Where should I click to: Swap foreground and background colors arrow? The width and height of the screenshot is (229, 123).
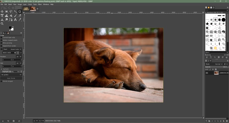13,27
